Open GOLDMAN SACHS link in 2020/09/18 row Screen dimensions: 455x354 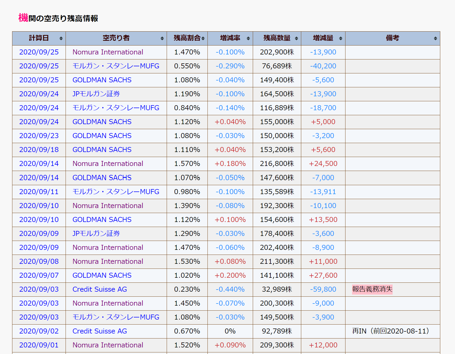pos(102,150)
